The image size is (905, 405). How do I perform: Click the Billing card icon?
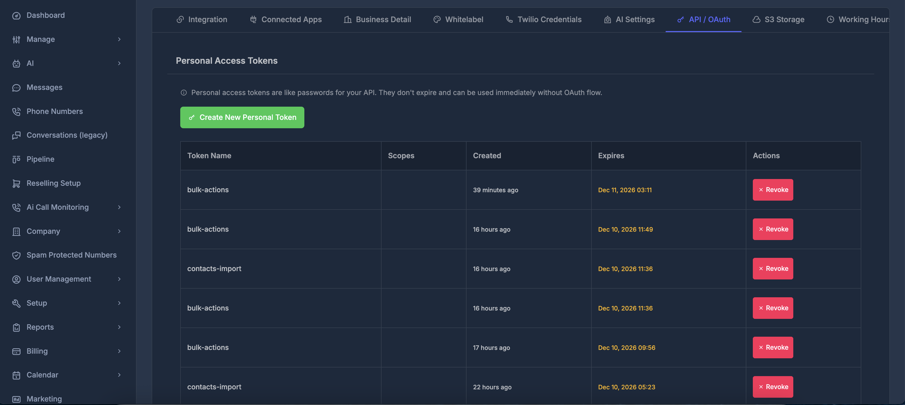(x=16, y=351)
